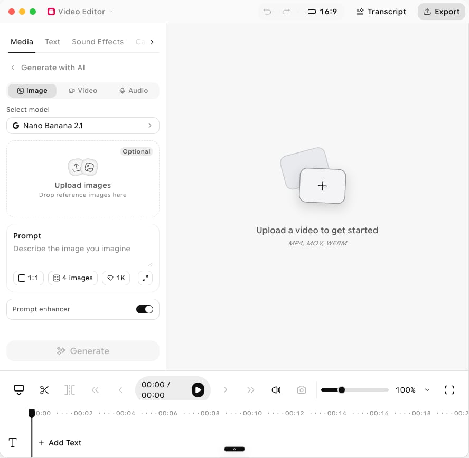
Task: Show more tabs with right chevron
Action: pos(152,42)
